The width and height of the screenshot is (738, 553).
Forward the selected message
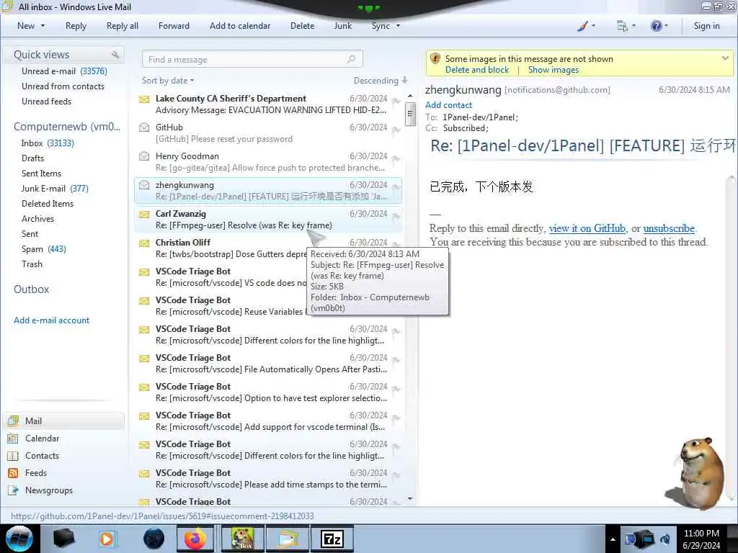pos(174,26)
